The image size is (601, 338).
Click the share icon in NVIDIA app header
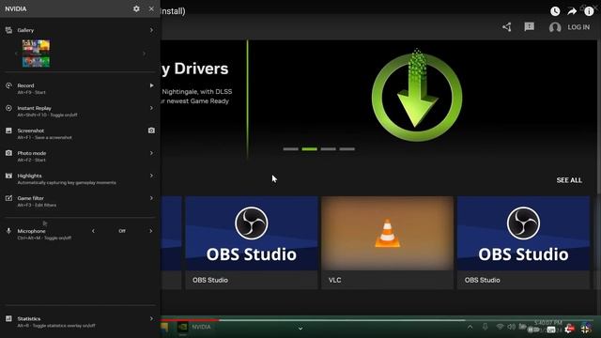(507, 27)
